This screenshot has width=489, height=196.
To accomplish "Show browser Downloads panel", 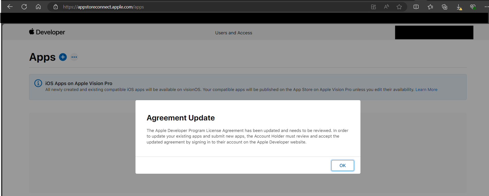I will coord(459,7).
